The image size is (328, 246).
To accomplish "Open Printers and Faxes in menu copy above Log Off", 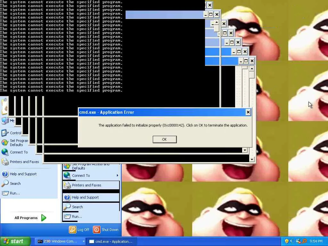I will 91,185.
